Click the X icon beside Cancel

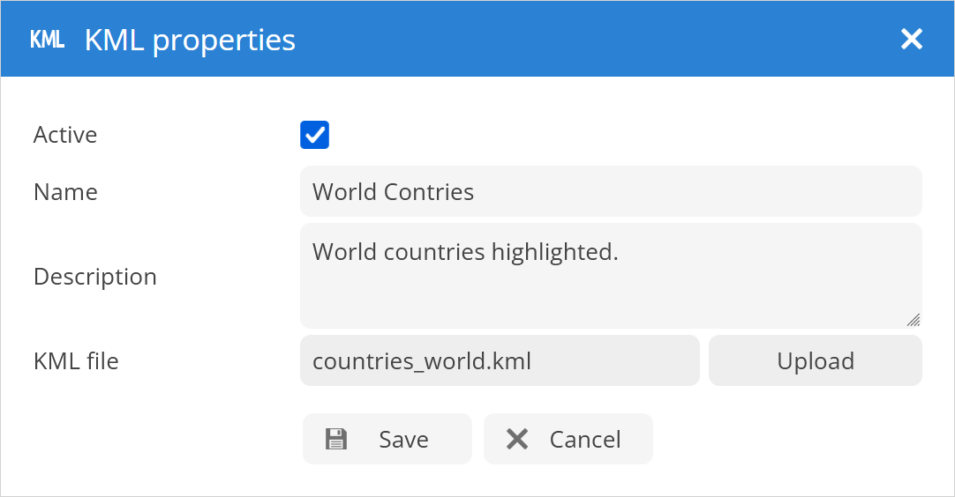tap(517, 439)
